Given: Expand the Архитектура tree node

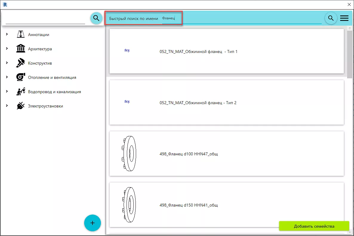Looking at the screenshot, I should pyautogui.click(x=7, y=49).
